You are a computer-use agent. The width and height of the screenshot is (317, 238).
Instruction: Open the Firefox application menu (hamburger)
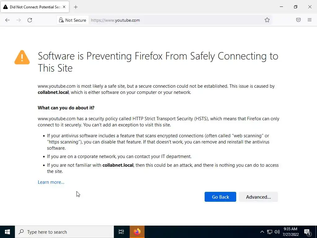[310, 20]
